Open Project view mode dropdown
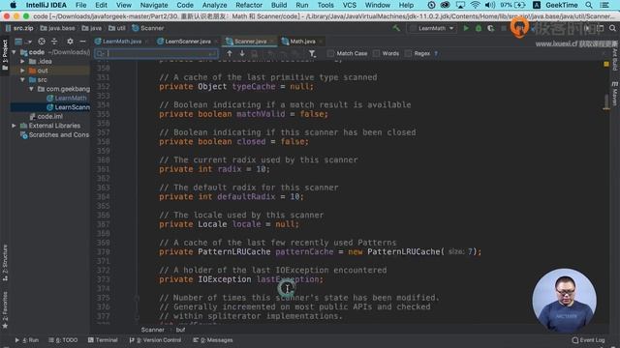Viewport: 620px width, 348px height. pyautogui.click(x=23, y=42)
